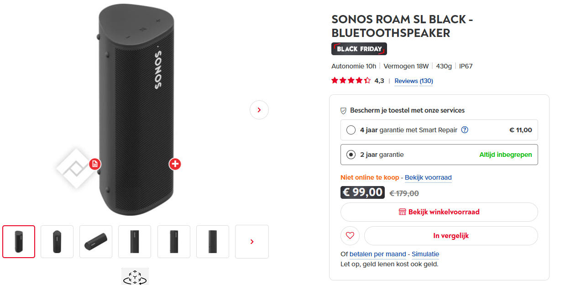
Task: Select the 4 jaar garantie radio button
Action: [x=351, y=130]
